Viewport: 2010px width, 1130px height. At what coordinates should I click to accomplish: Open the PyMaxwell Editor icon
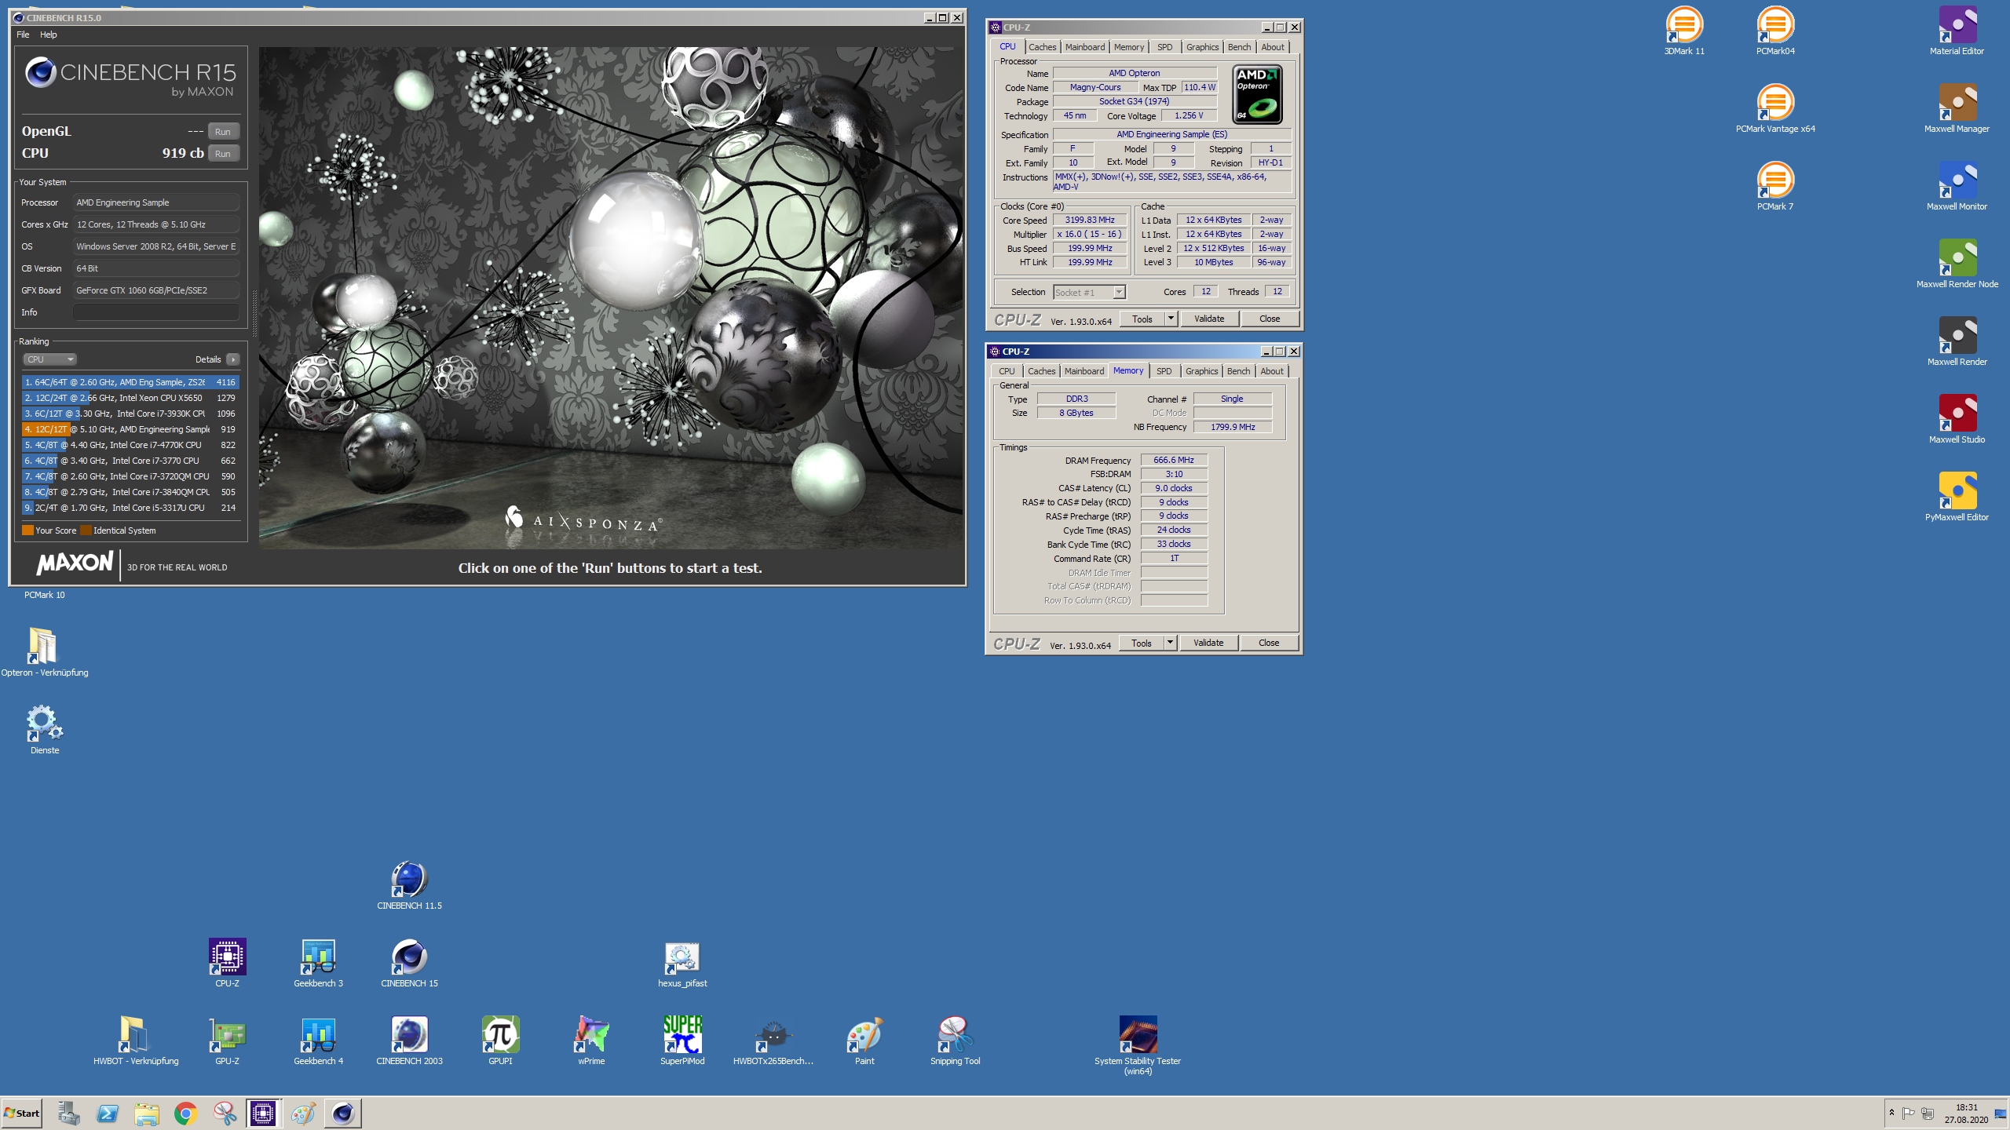pos(1957,497)
